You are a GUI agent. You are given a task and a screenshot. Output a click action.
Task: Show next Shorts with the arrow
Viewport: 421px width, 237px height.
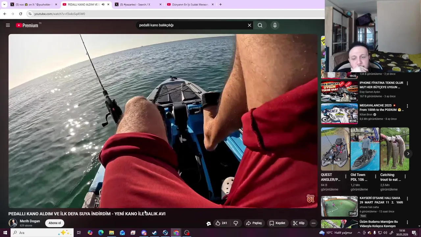click(408, 154)
